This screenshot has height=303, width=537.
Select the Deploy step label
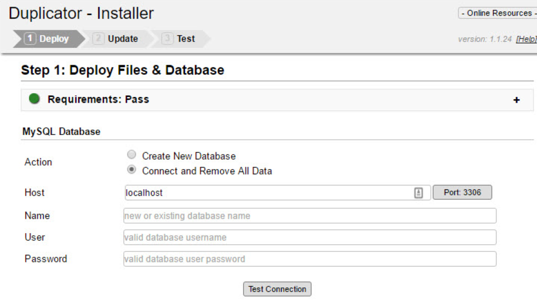click(54, 39)
